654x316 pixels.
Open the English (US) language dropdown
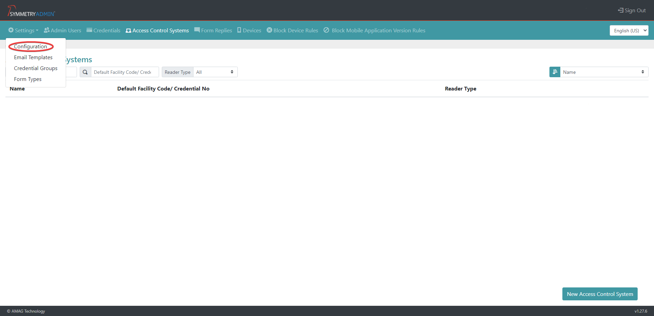pos(629,30)
